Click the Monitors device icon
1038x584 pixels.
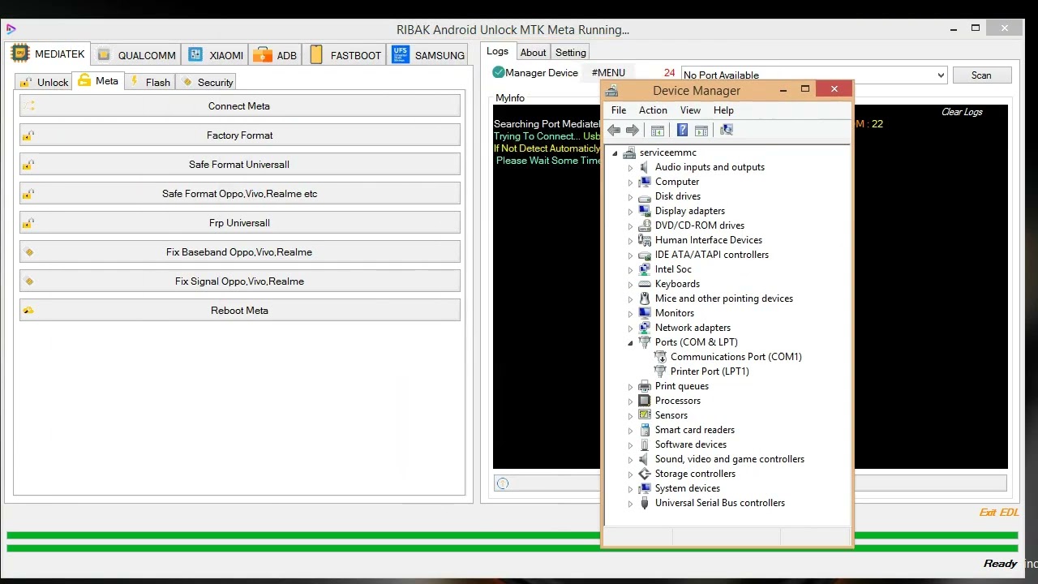coord(645,313)
